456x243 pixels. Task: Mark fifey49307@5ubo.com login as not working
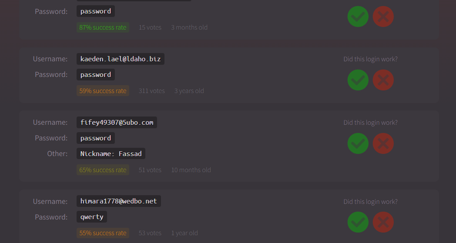click(383, 143)
